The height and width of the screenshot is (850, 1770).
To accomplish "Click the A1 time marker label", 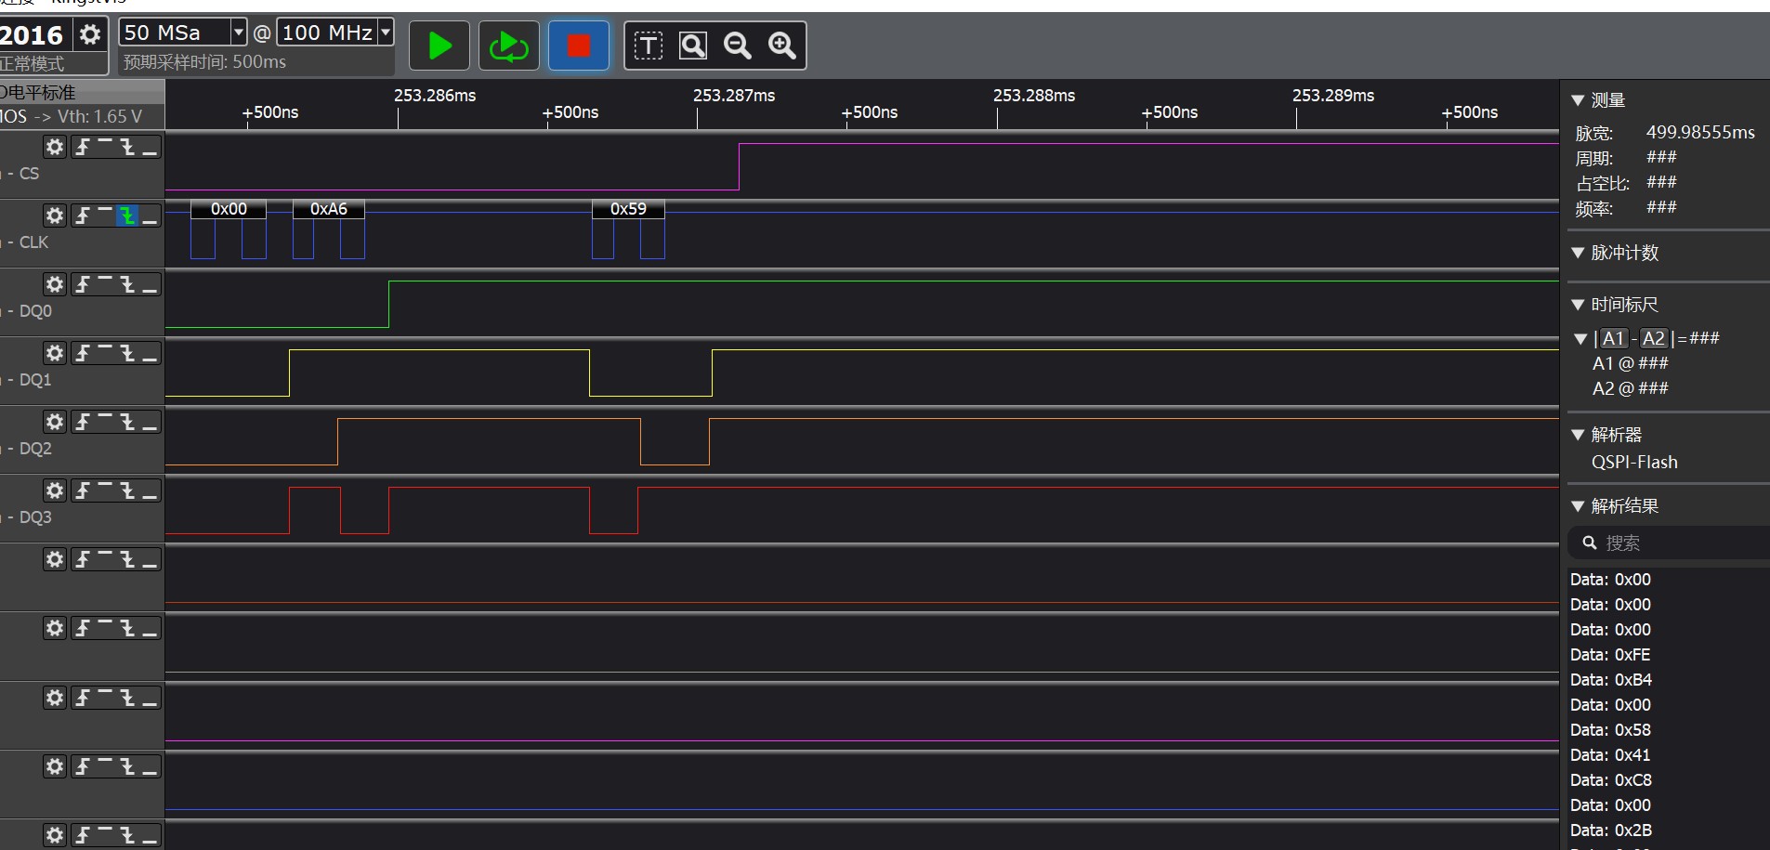I will tap(1613, 339).
